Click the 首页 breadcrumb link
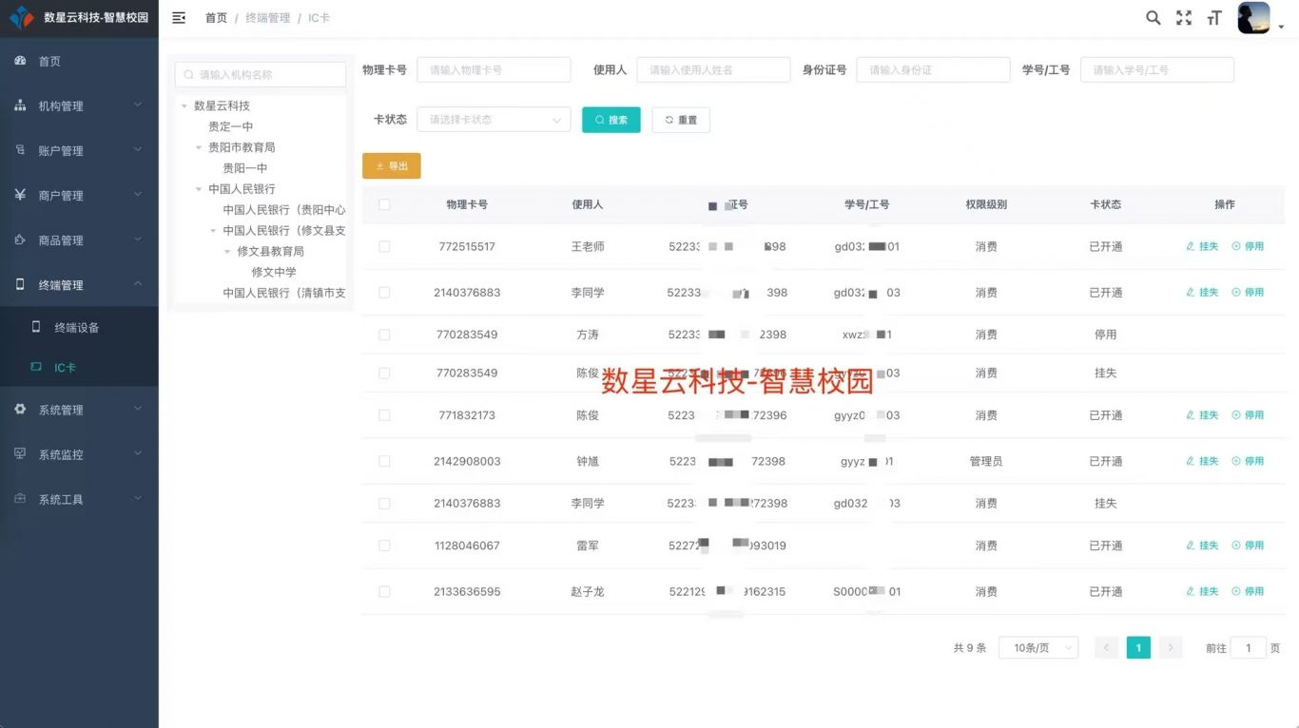This screenshot has width=1299, height=728. click(216, 18)
